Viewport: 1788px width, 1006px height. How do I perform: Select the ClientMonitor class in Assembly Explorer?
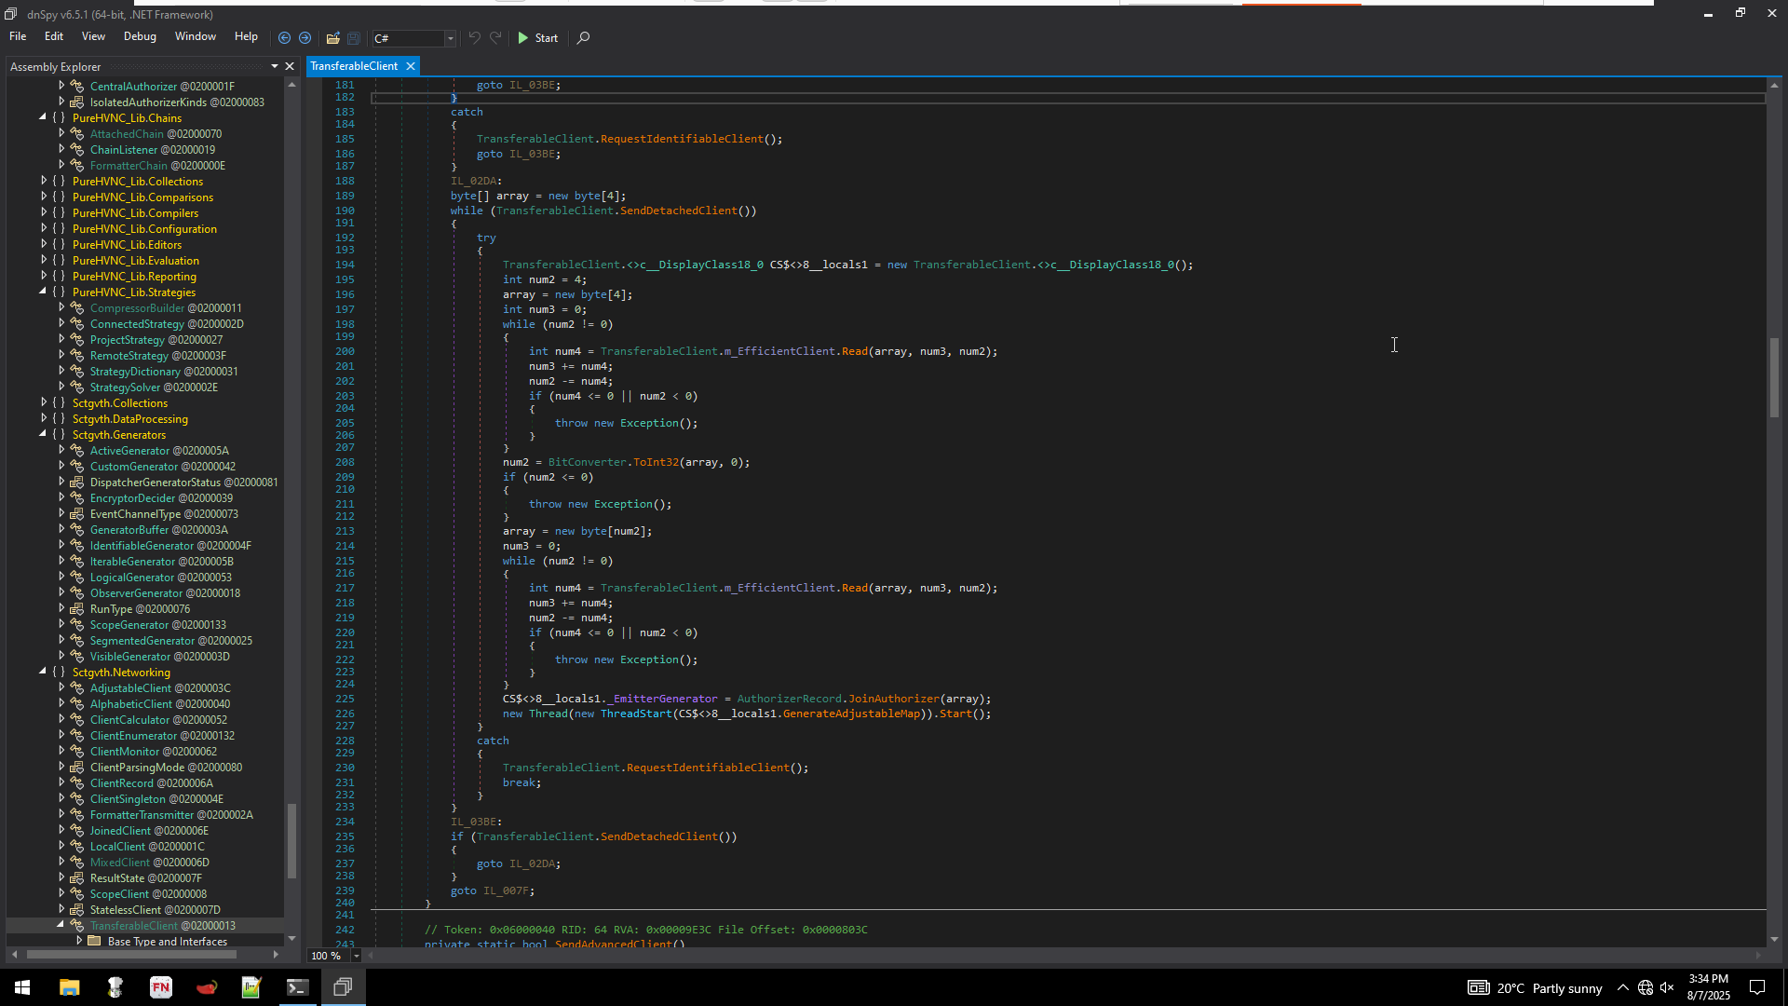(x=127, y=751)
